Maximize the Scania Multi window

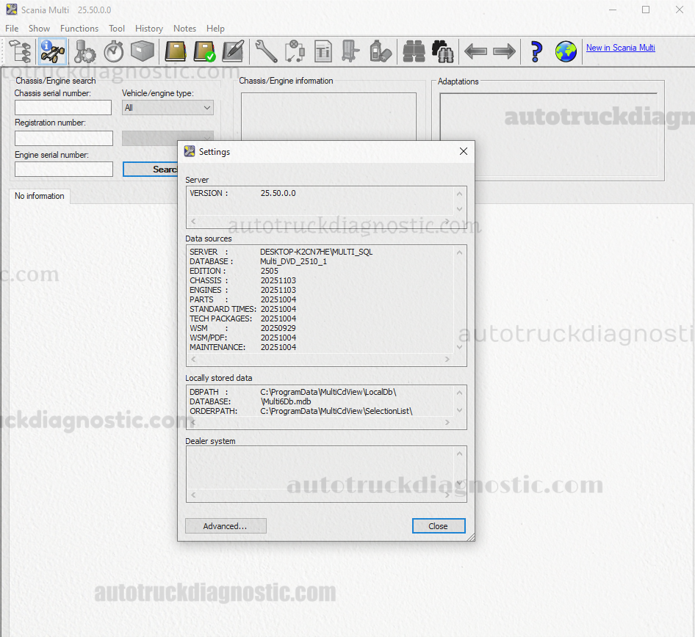click(646, 10)
